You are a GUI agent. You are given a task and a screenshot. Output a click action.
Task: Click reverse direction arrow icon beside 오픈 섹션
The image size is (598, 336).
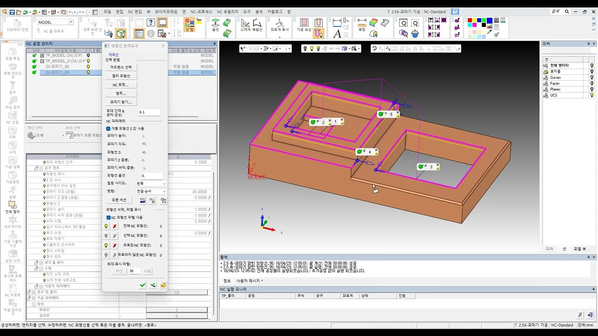click(x=143, y=200)
